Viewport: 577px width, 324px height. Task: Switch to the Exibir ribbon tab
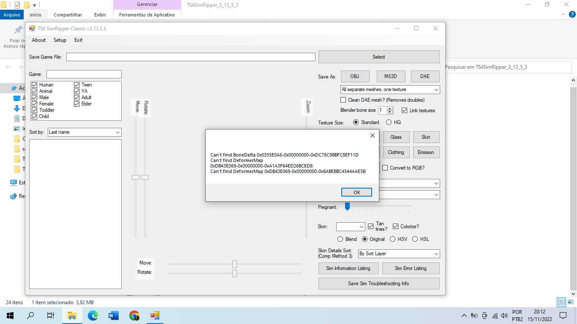[x=100, y=14]
